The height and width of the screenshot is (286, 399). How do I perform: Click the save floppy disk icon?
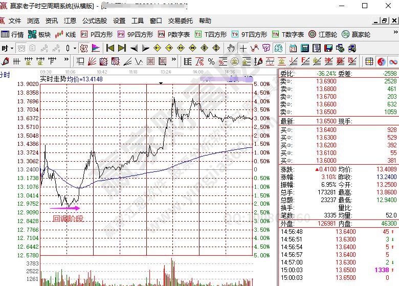tap(328, 48)
